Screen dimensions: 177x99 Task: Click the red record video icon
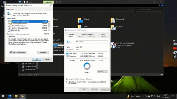pos(175,48)
